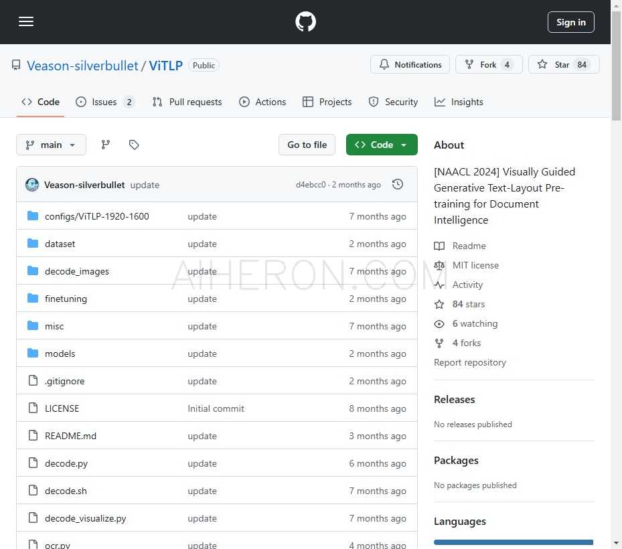This screenshot has height=549, width=622.
Task: Click file icon beside decode.sh
Action: [x=33, y=490]
